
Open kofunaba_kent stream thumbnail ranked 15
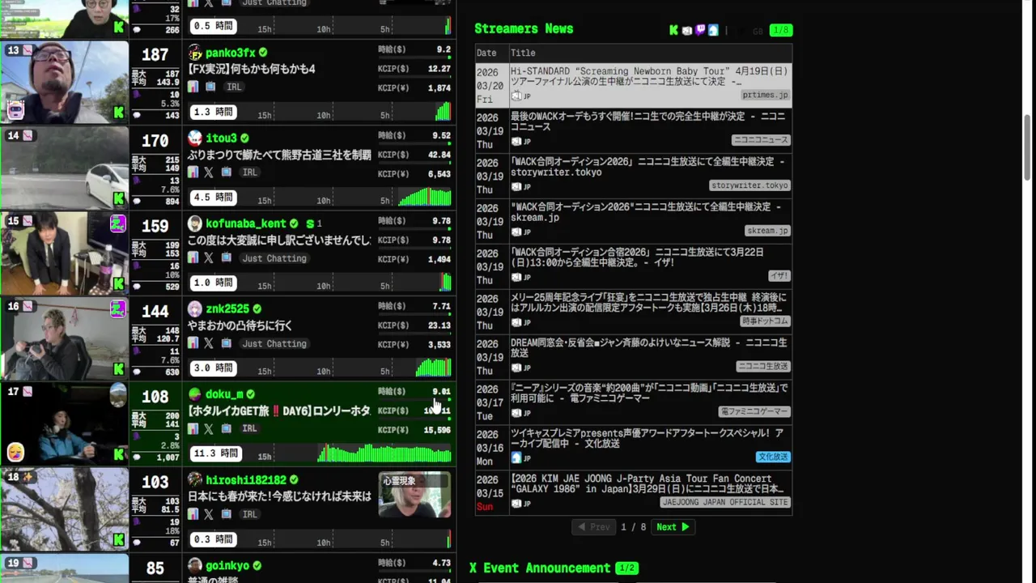click(64, 253)
